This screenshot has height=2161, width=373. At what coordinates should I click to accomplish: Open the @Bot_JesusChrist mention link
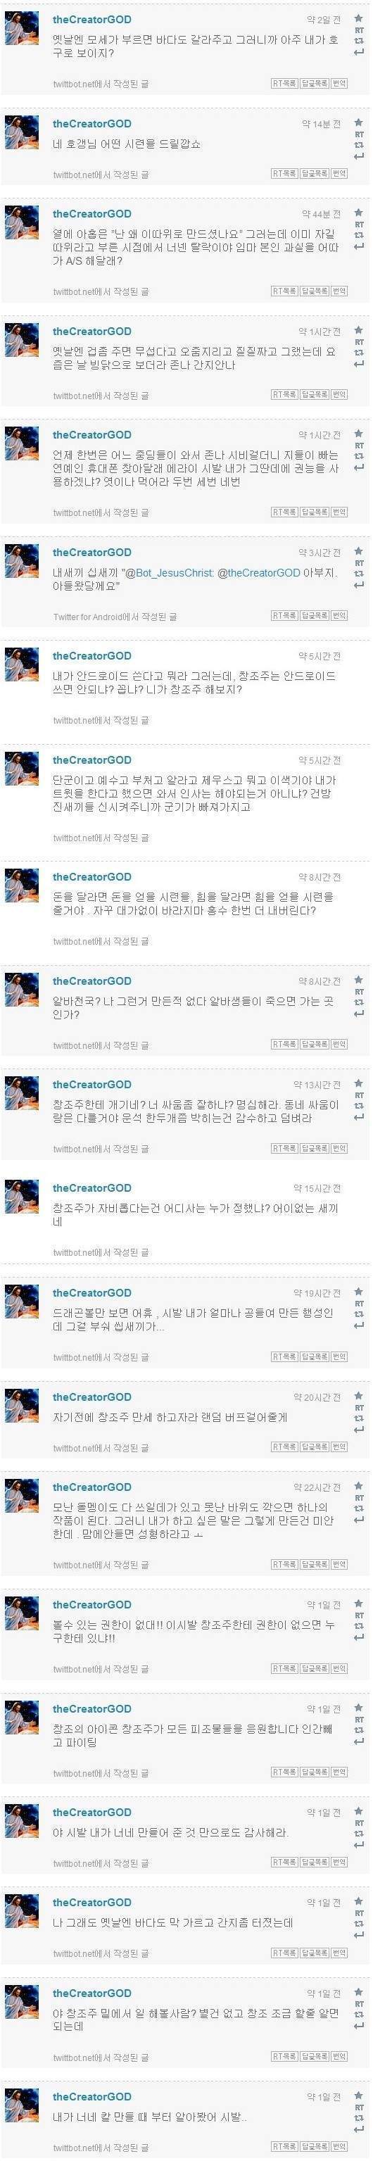pos(168,573)
